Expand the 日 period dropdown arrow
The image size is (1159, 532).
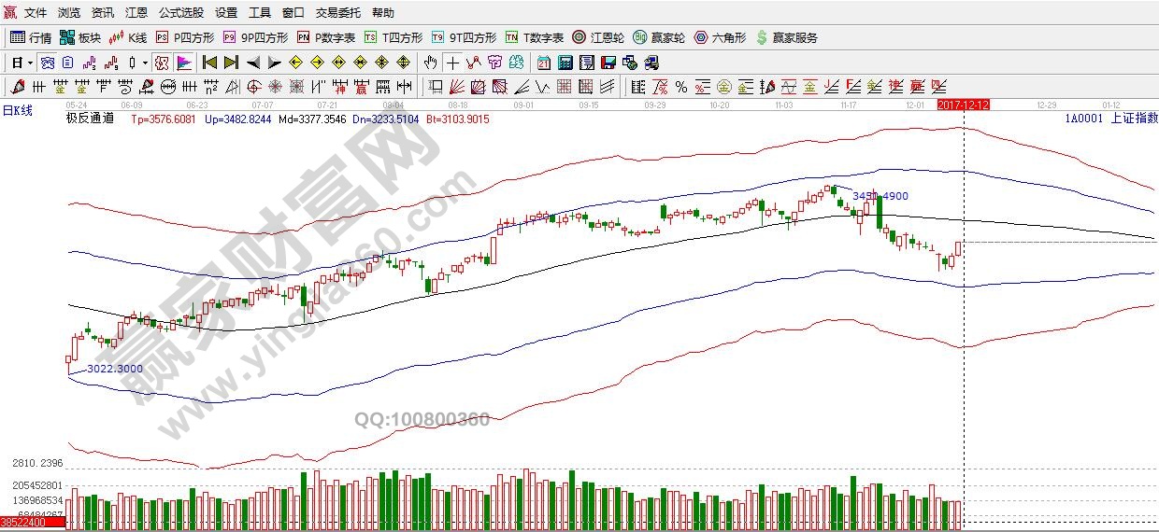tap(30, 63)
